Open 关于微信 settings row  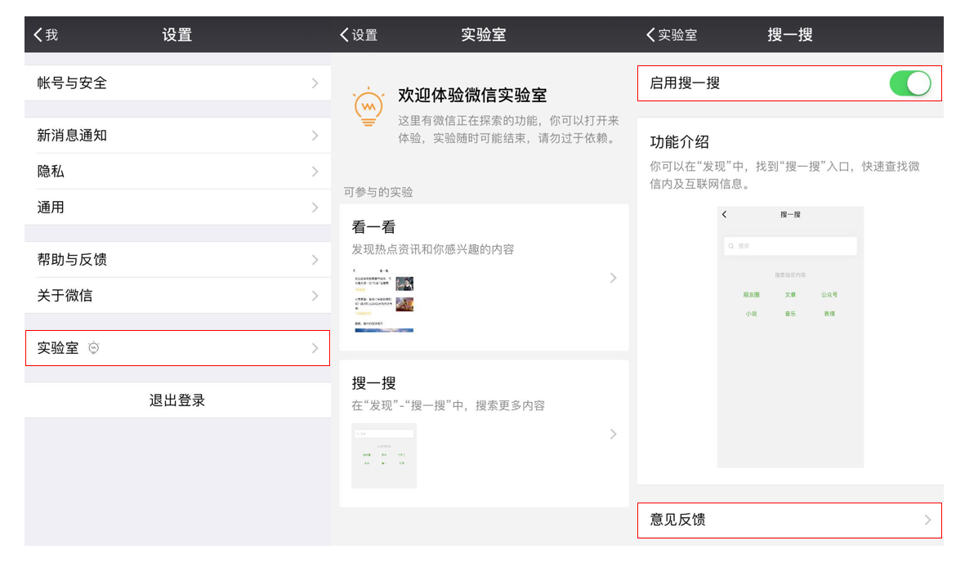177,296
